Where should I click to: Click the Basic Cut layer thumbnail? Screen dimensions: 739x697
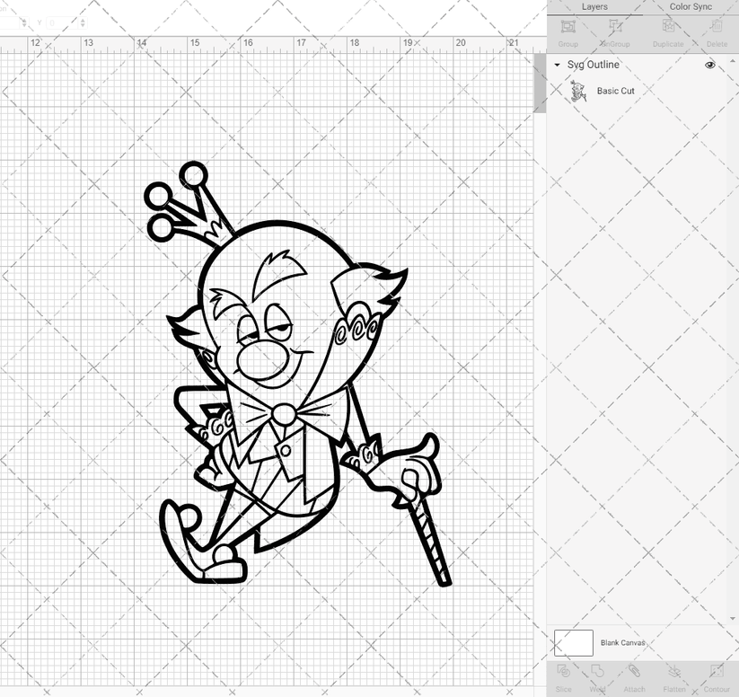click(579, 91)
